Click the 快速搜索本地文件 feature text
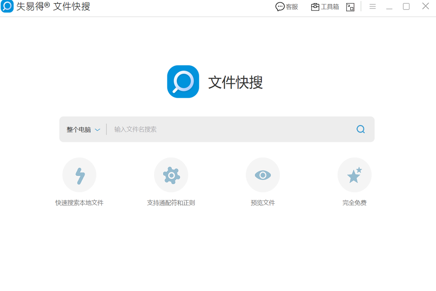 (79, 202)
